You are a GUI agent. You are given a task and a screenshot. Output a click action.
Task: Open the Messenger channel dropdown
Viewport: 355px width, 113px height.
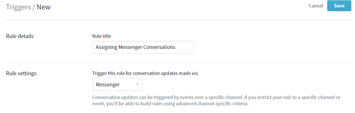(117, 84)
